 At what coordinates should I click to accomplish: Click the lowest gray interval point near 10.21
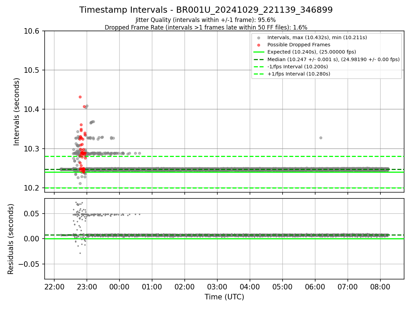(80, 183)
